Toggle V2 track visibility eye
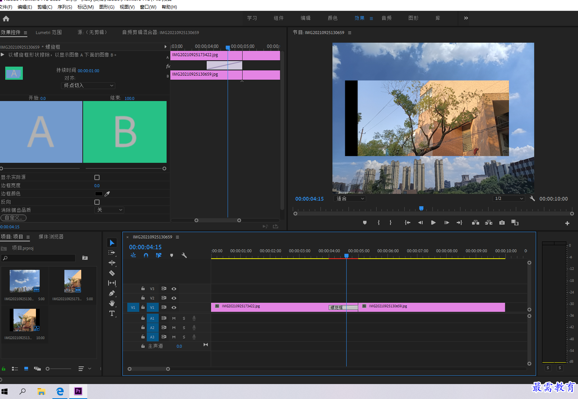The height and width of the screenshot is (399, 578). (x=174, y=298)
